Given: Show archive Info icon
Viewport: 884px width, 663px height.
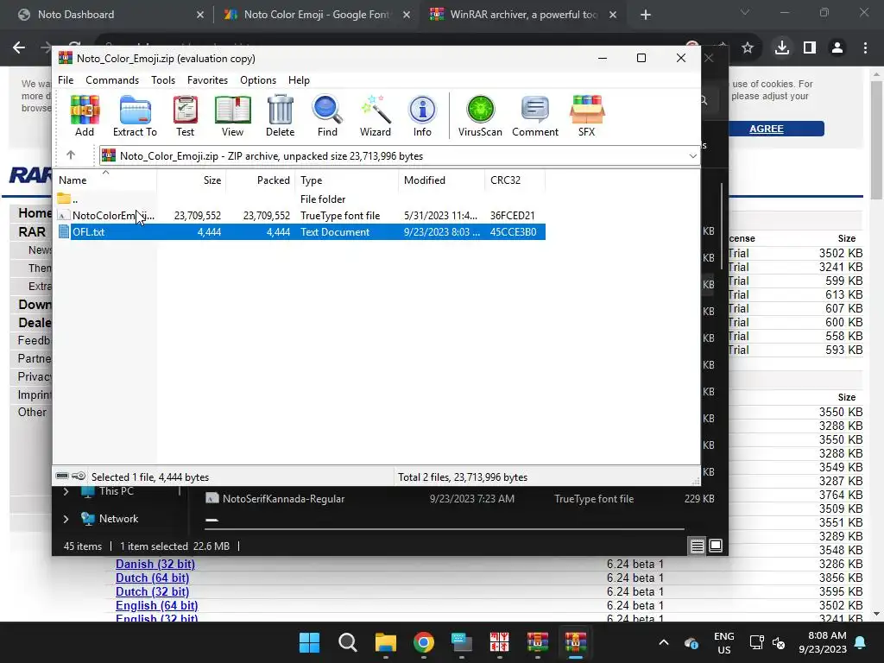Looking at the screenshot, I should 421,116.
